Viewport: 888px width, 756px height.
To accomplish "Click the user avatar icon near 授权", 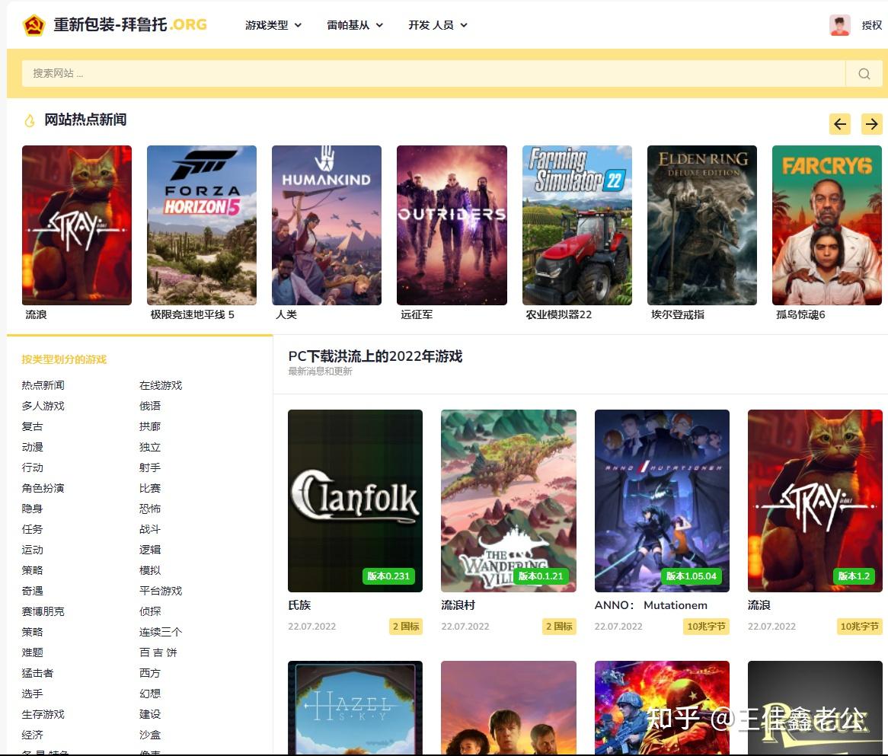I will pos(838,24).
